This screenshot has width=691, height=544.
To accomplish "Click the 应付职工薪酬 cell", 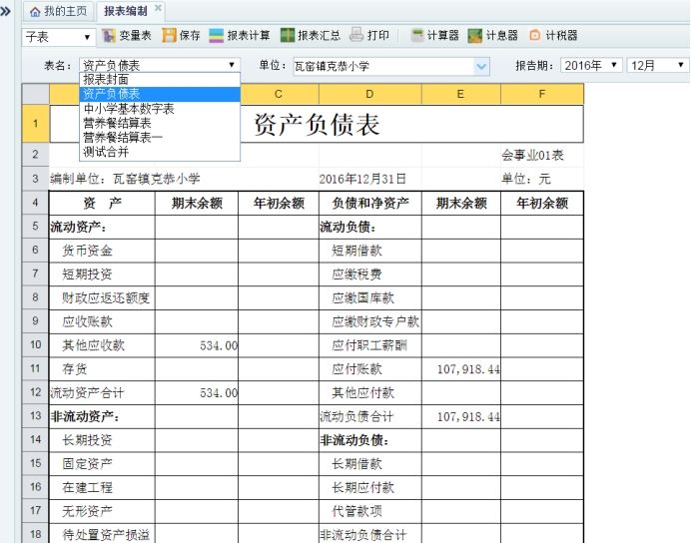I will pos(369,345).
